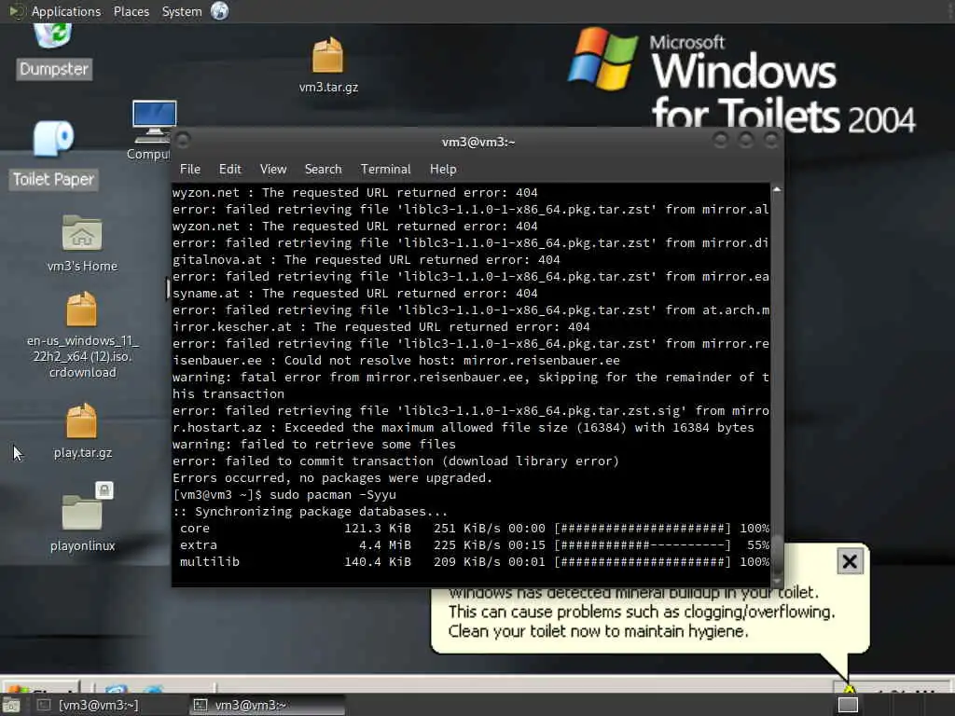This screenshot has height=716, width=955.
Task: Minimize the terminal window
Action: point(721,140)
